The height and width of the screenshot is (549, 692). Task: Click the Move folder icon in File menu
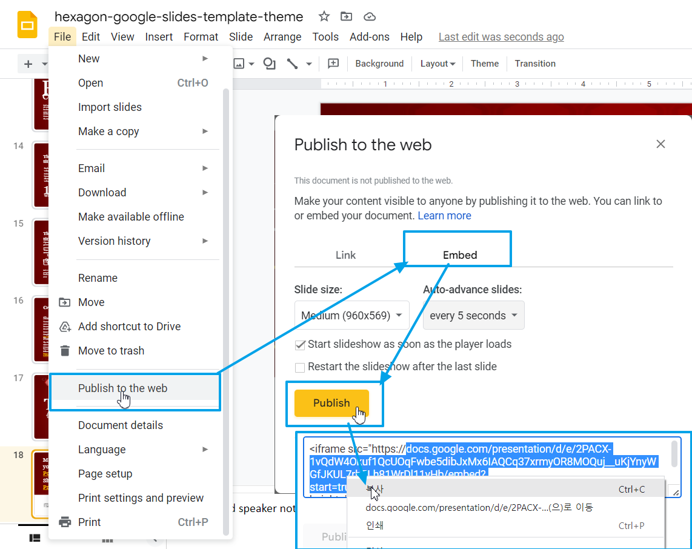pyautogui.click(x=65, y=302)
